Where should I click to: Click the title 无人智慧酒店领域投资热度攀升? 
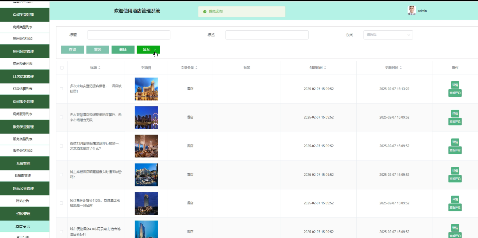click(x=96, y=117)
